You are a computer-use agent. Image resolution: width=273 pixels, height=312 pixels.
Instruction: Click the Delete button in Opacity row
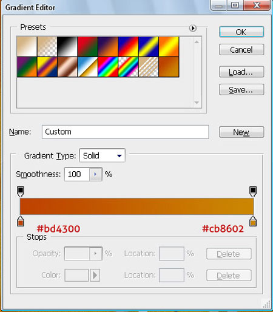pyautogui.click(x=229, y=254)
